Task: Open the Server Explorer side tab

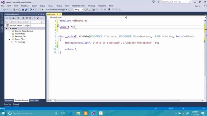Action: point(2,19)
